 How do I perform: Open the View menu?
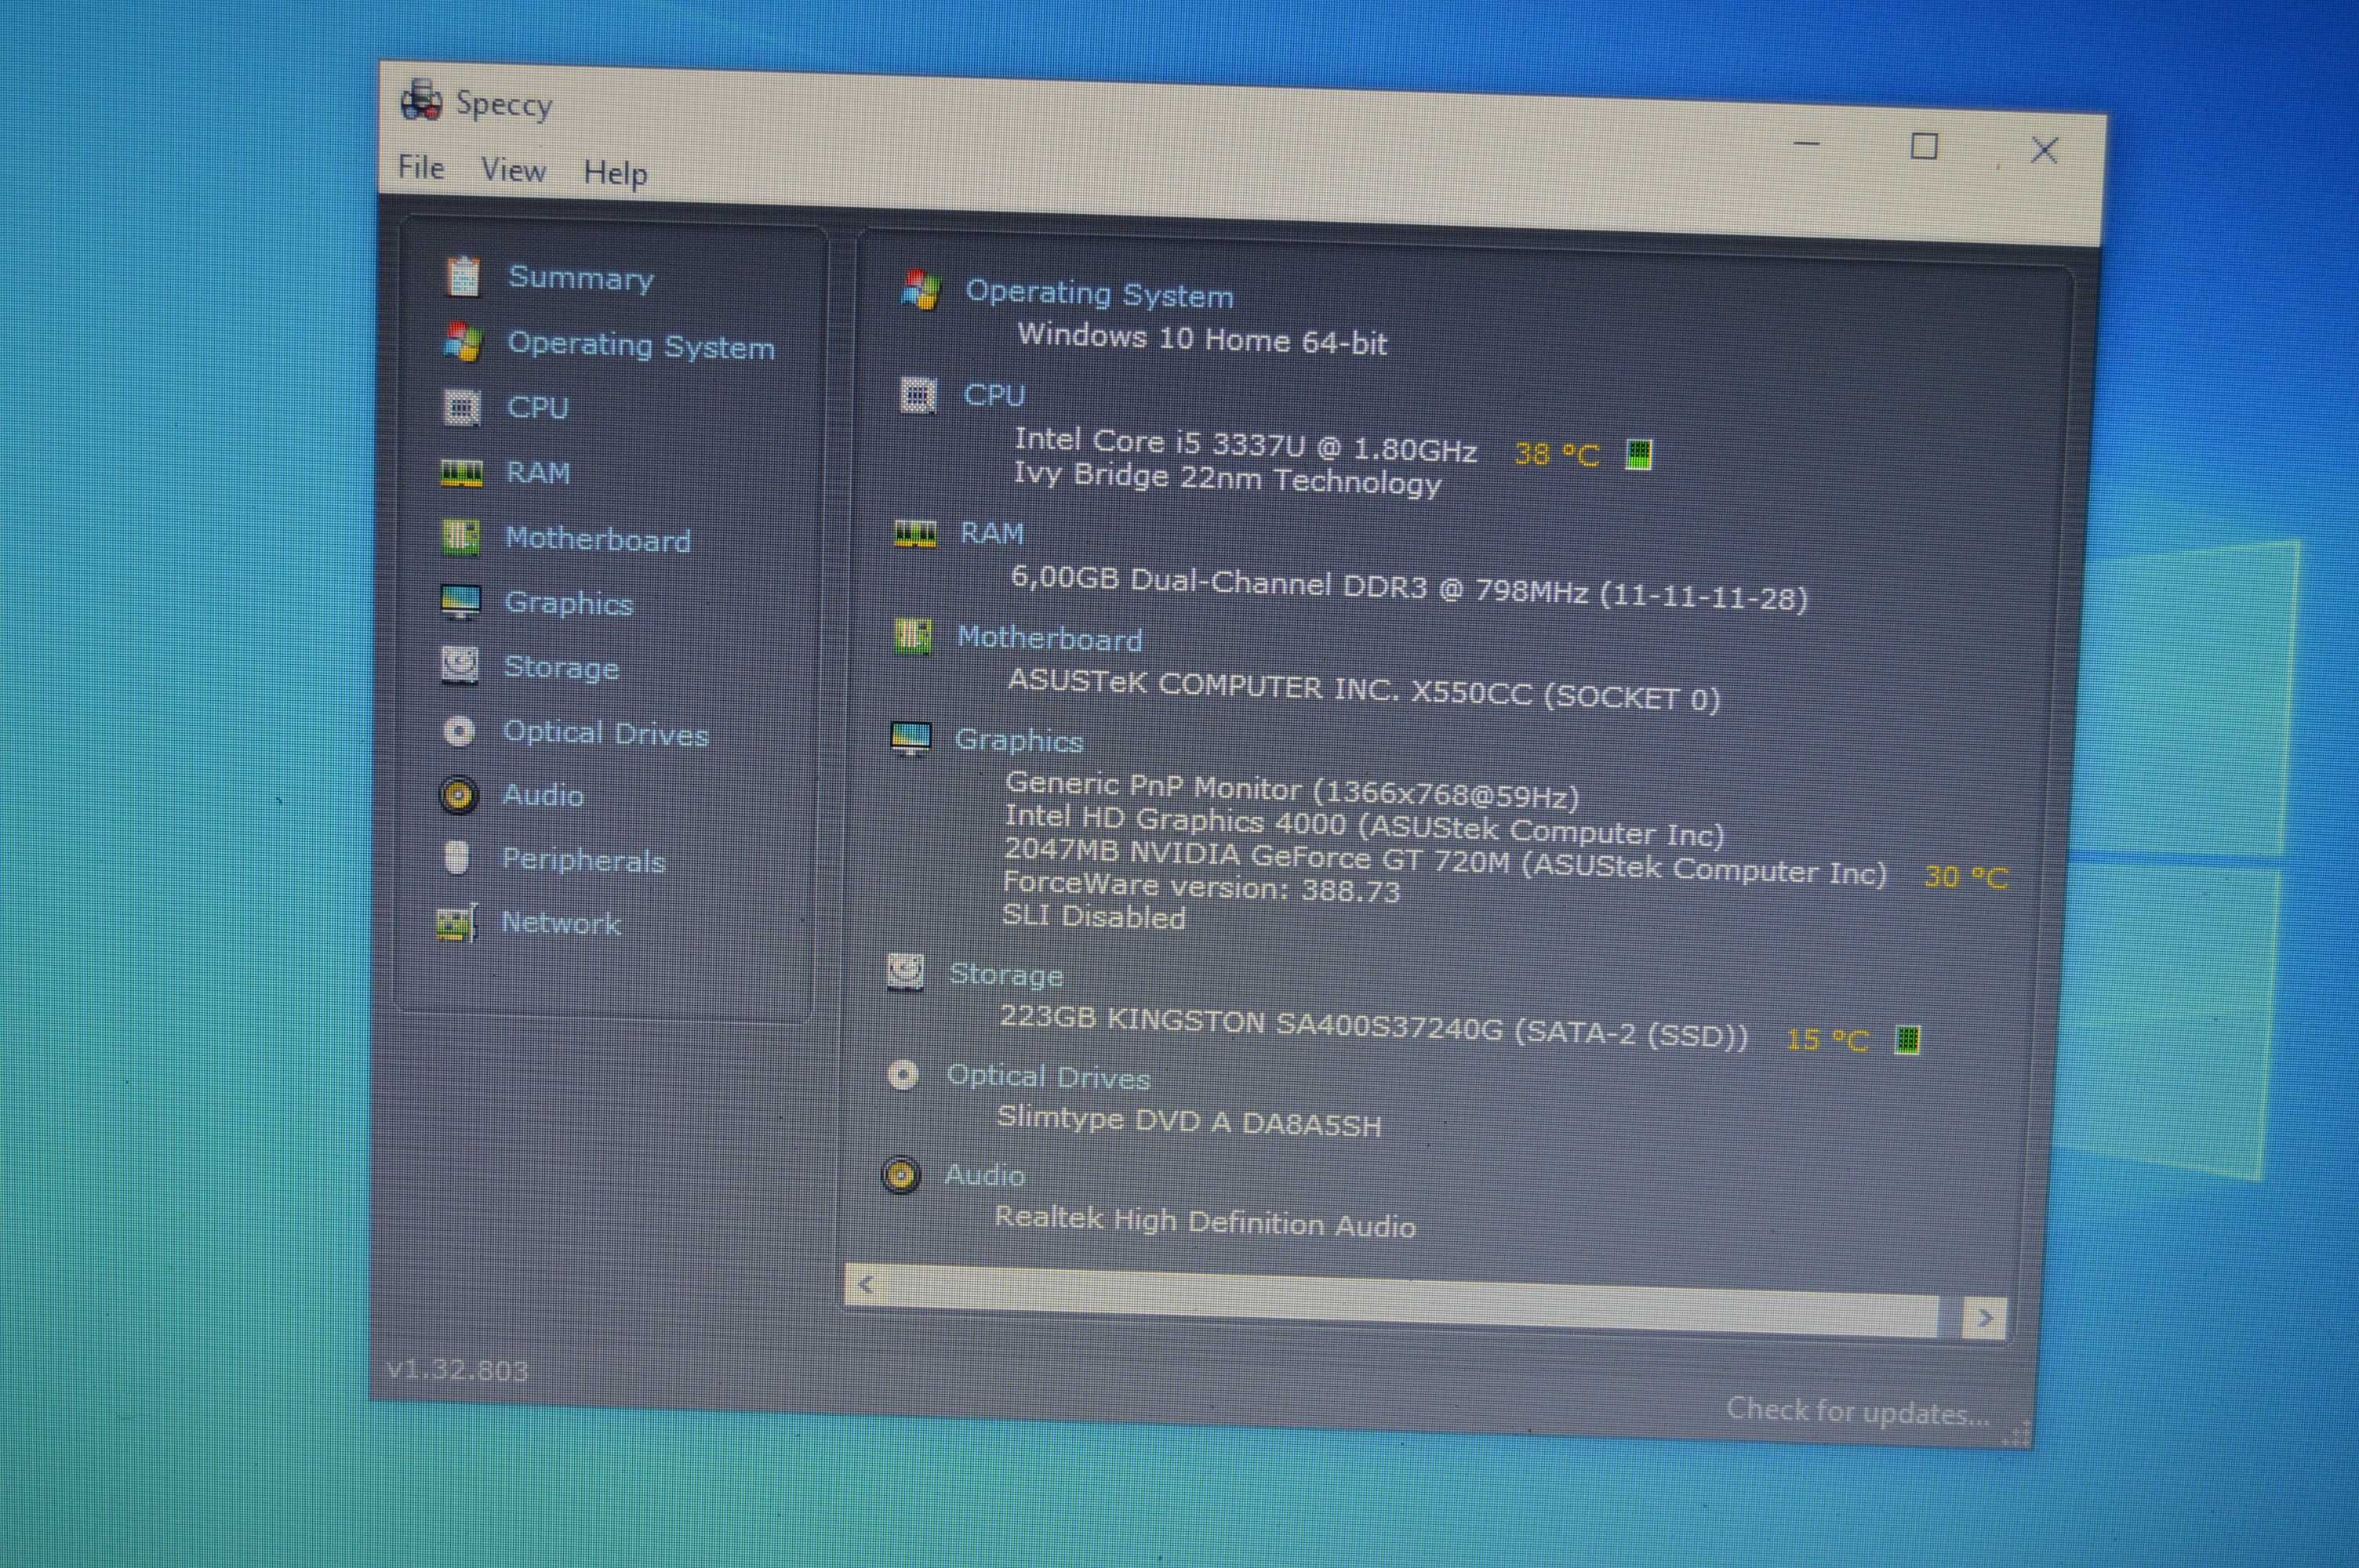pos(514,170)
